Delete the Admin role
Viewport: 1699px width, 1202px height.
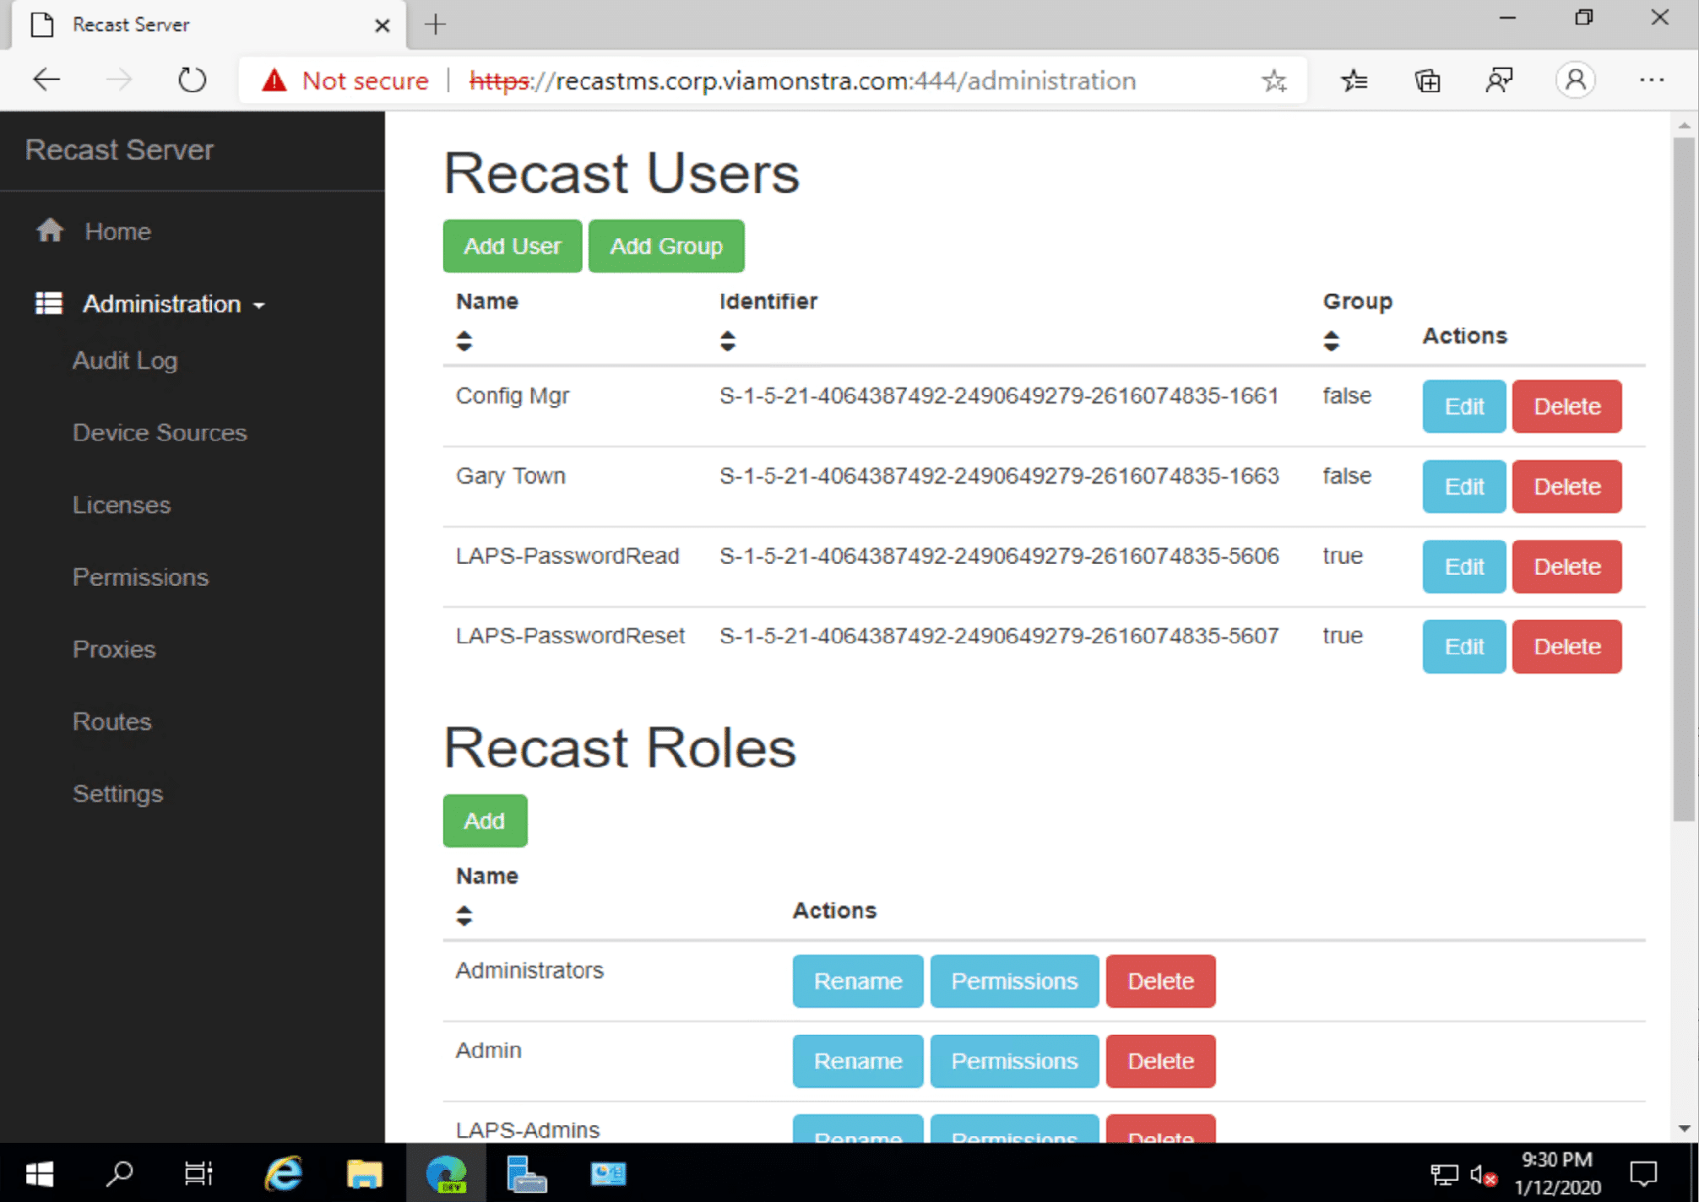point(1160,1061)
